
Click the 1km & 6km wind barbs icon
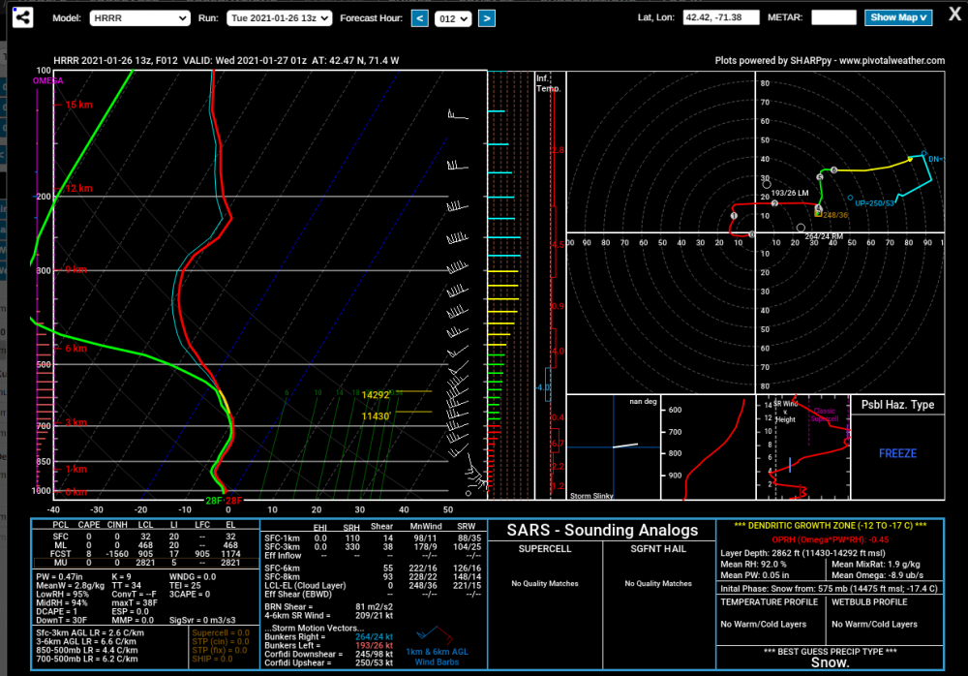436,635
